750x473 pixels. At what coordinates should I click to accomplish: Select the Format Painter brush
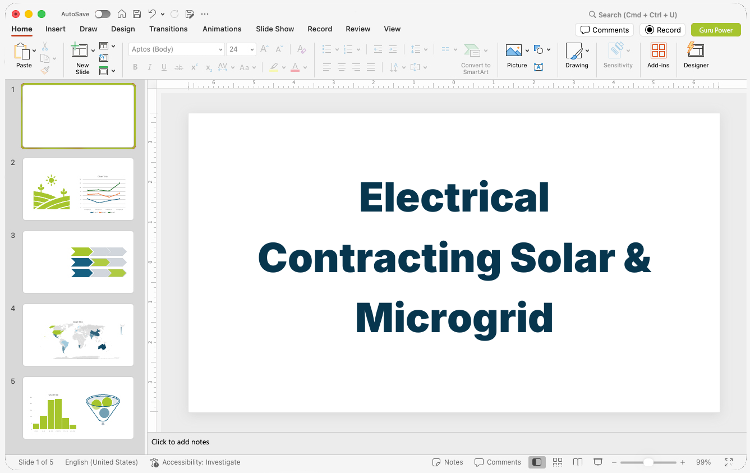pyautogui.click(x=45, y=70)
